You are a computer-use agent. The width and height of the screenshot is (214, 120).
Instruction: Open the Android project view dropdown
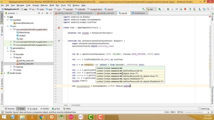[x=11, y=13]
